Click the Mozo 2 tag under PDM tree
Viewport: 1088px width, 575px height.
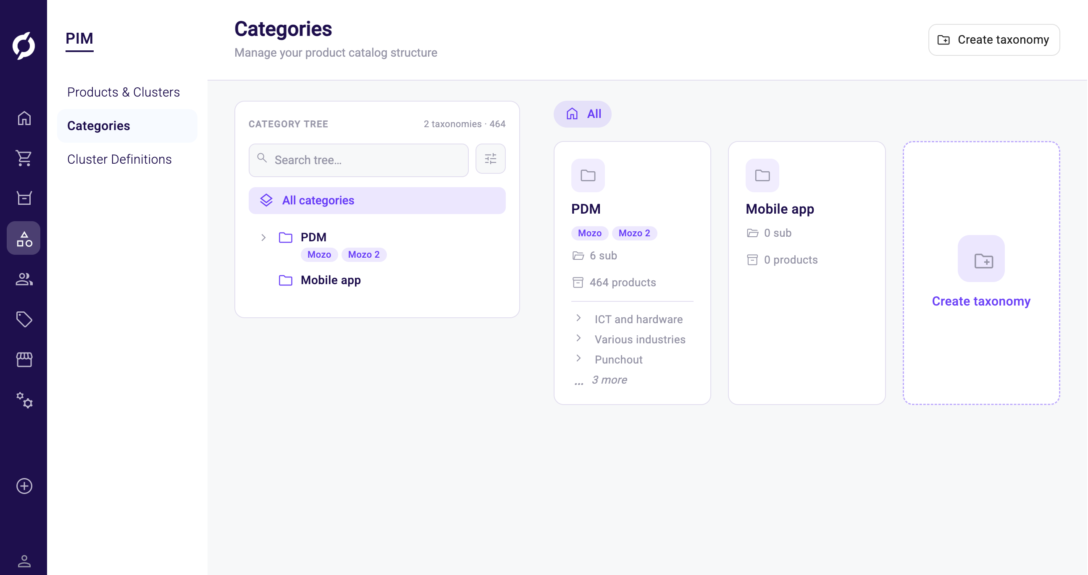[364, 255]
